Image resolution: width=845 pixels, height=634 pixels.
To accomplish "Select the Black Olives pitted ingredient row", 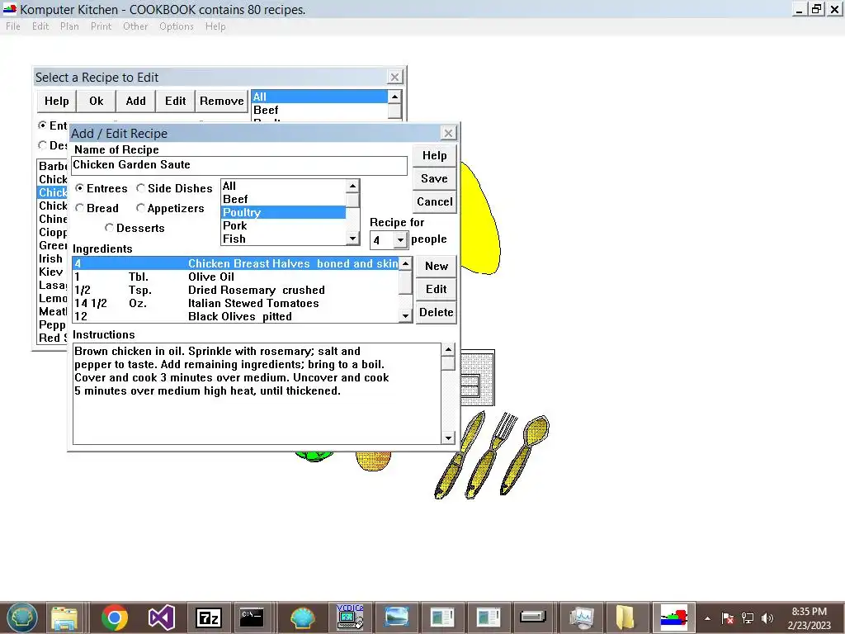I will tap(236, 316).
